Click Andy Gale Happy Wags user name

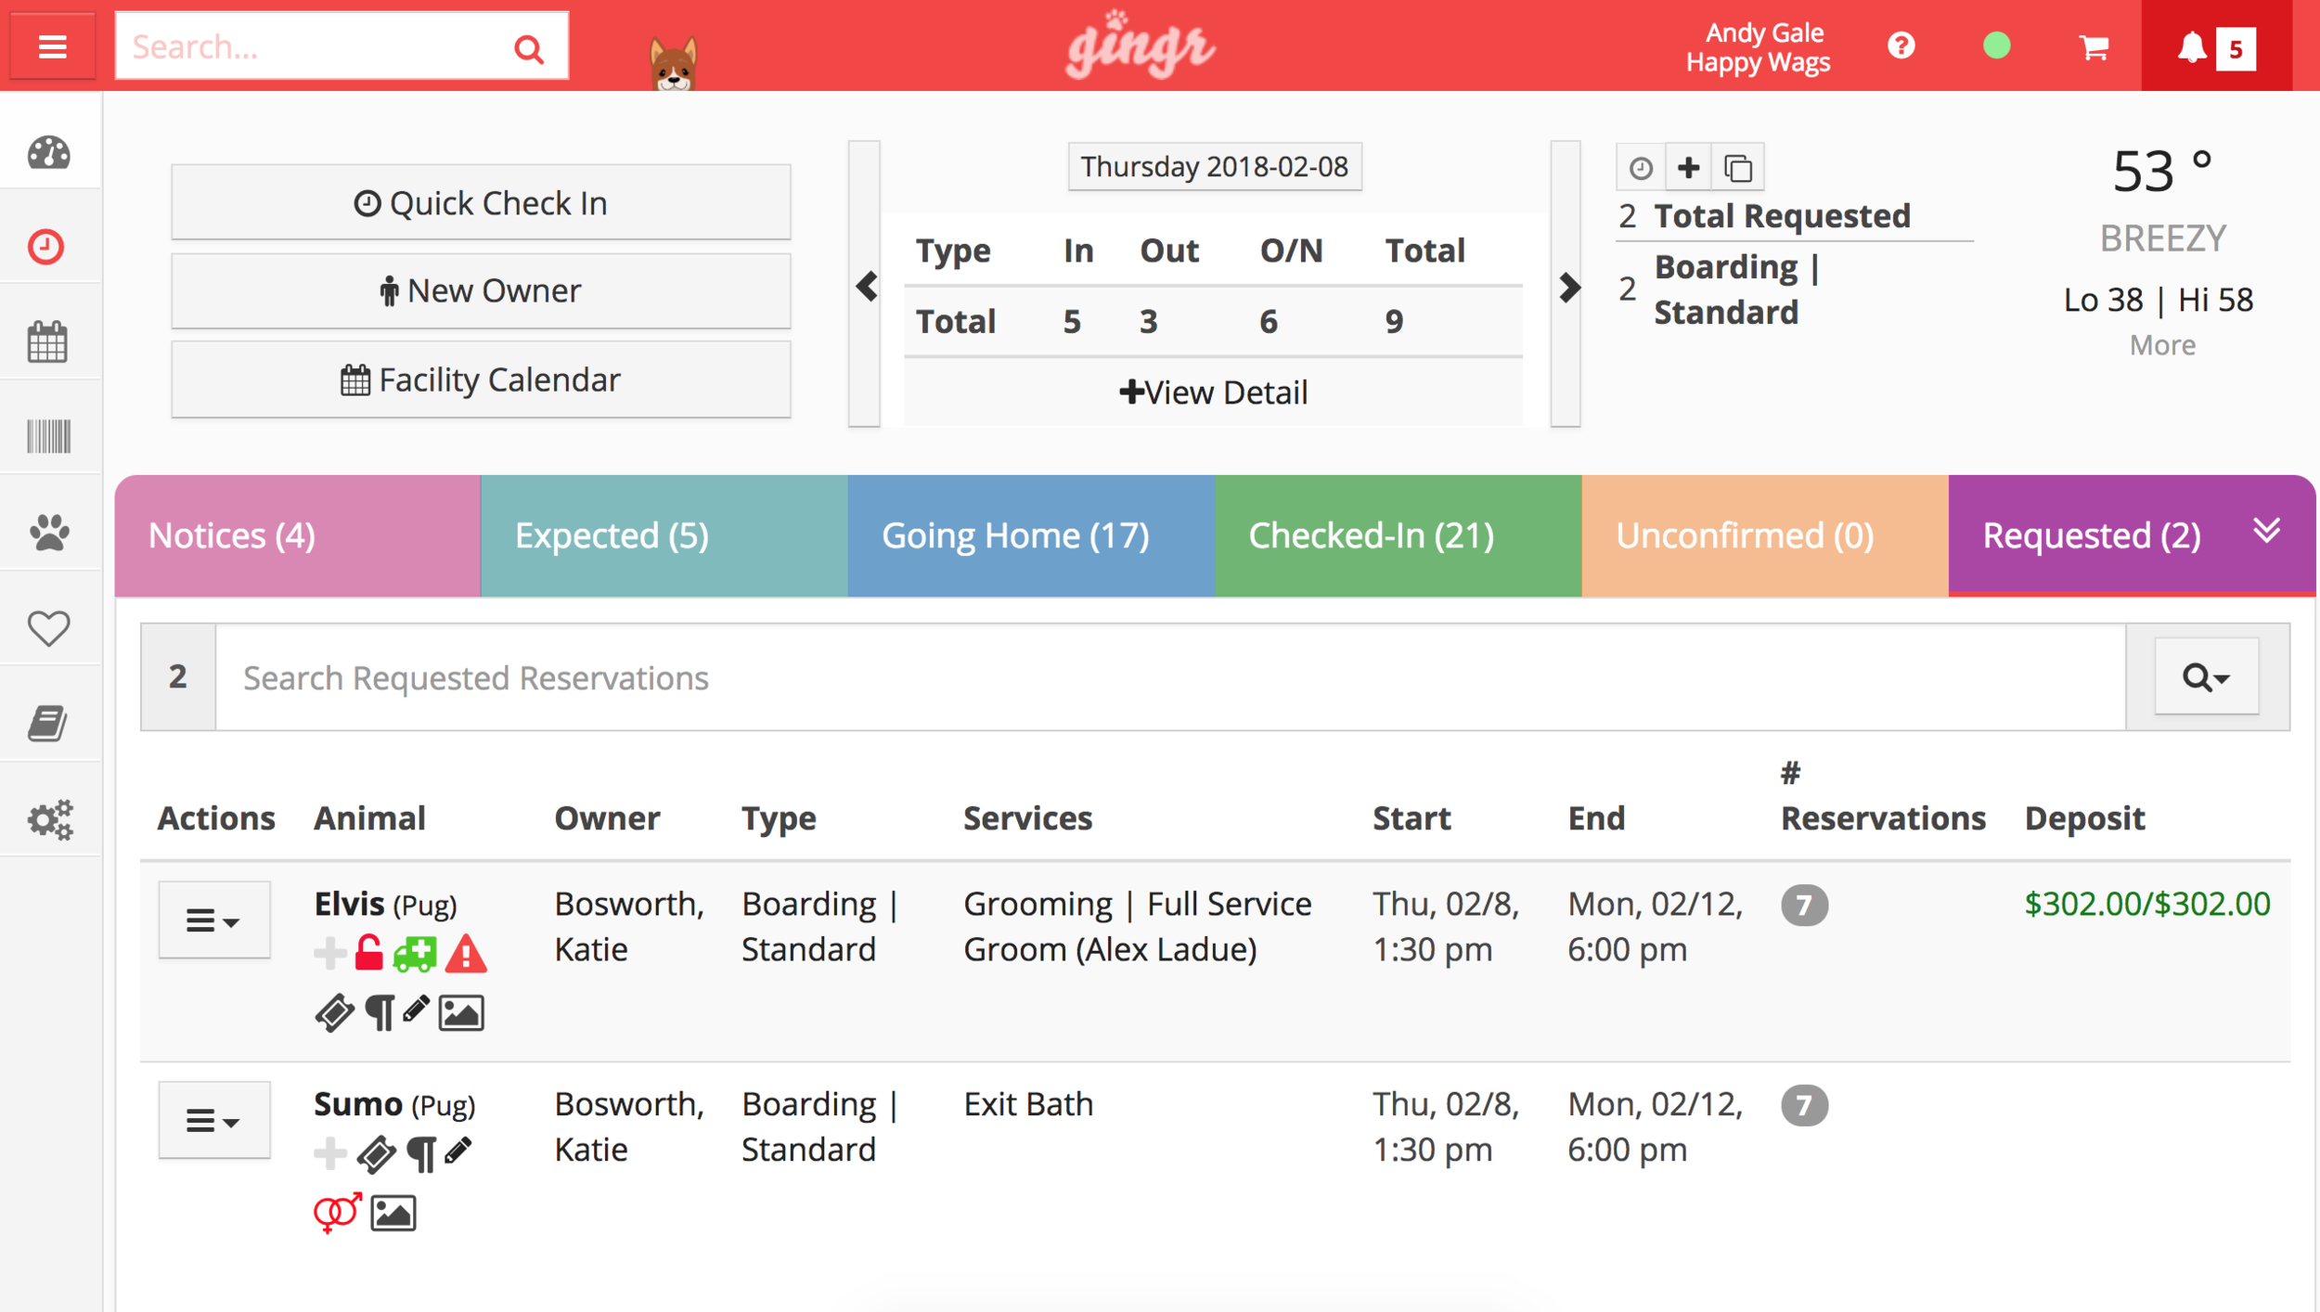1759,46
